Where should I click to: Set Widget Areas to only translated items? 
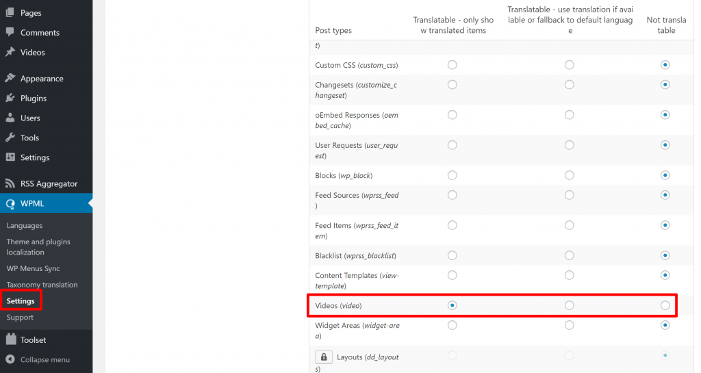(453, 325)
